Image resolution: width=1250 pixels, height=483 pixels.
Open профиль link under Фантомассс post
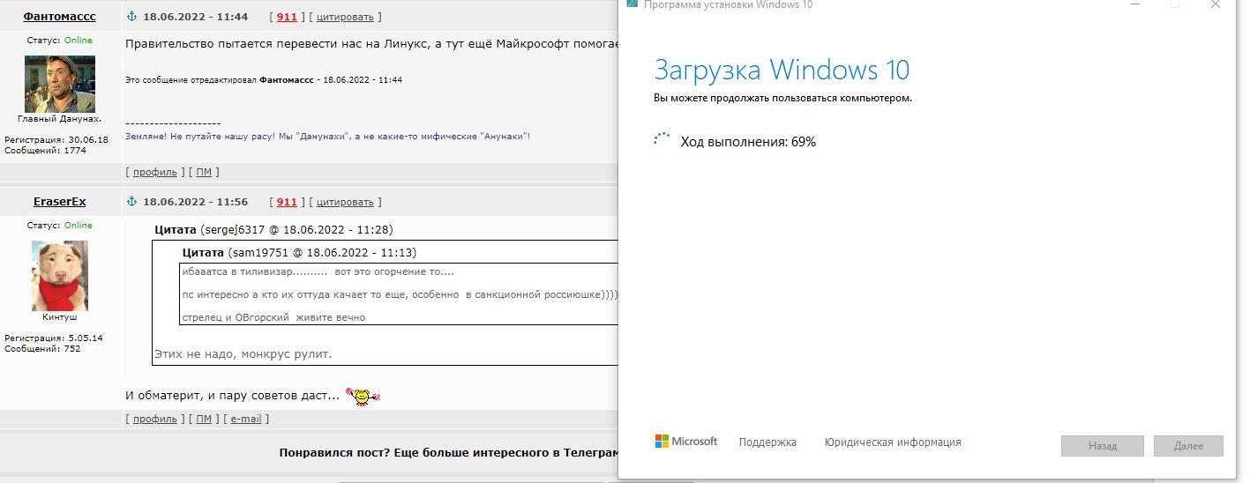point(155,172)
